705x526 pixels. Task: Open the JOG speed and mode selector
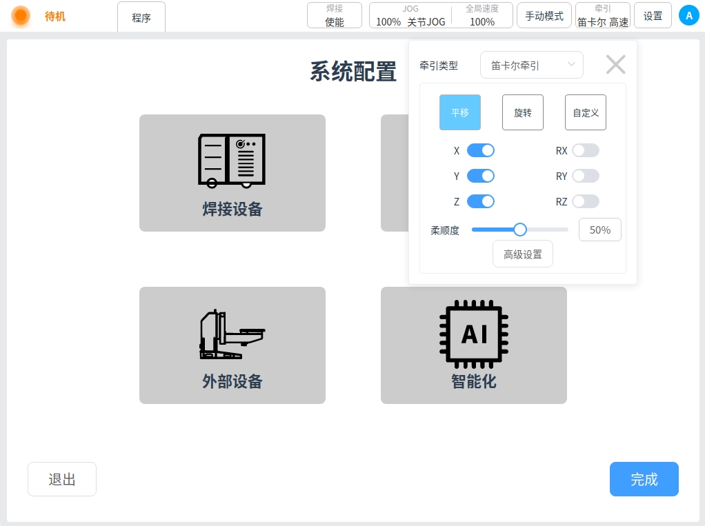[411, 15]
